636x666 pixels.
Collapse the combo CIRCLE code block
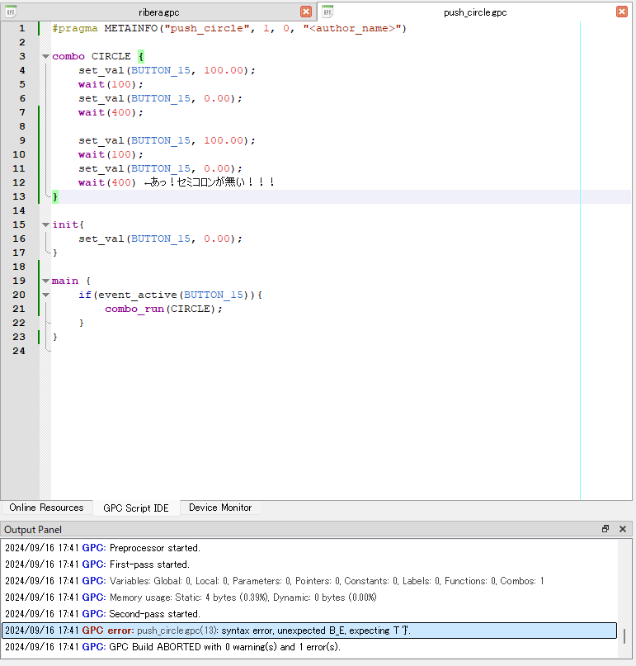pos(45,56)
